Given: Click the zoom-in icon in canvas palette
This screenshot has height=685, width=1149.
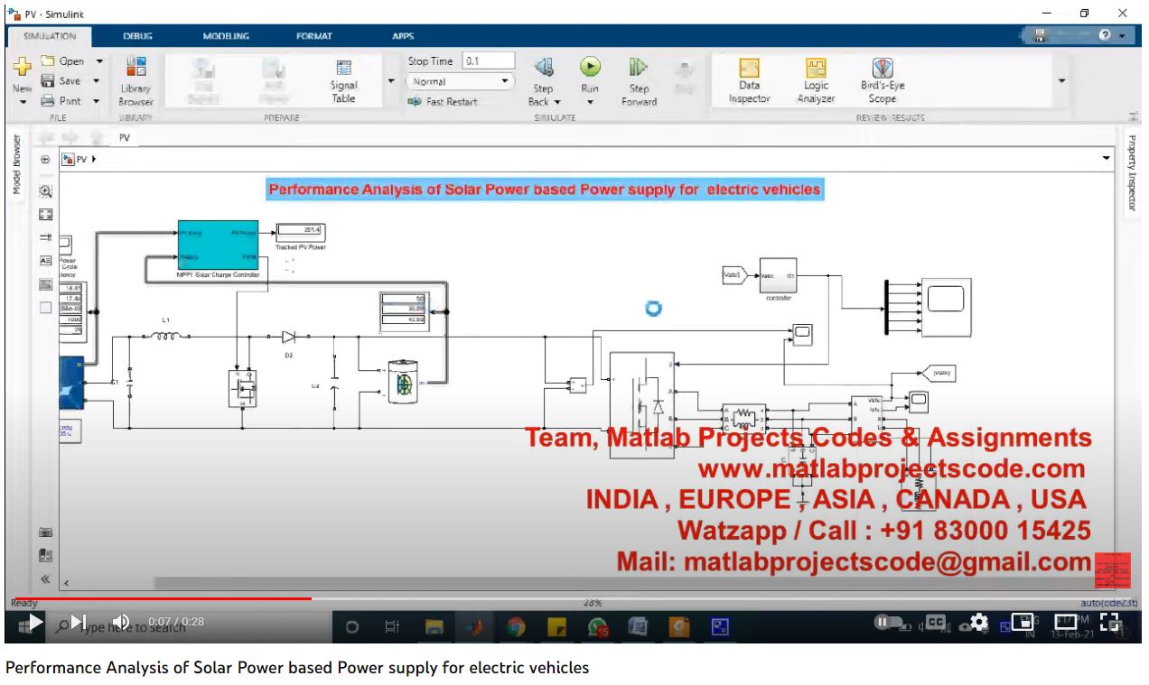Looking at the screenshot, I should point(46,191).
